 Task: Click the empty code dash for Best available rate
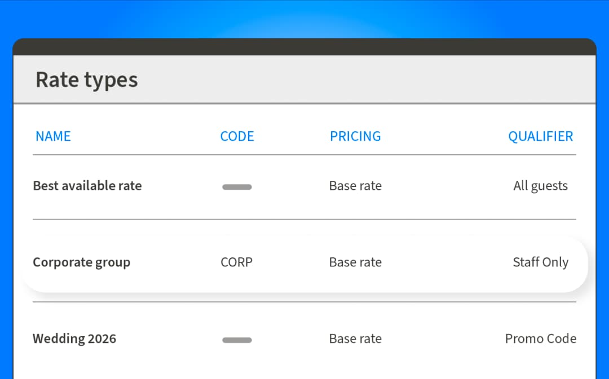[237, 187]
